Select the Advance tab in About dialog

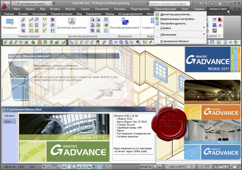(x=9, y=116)
